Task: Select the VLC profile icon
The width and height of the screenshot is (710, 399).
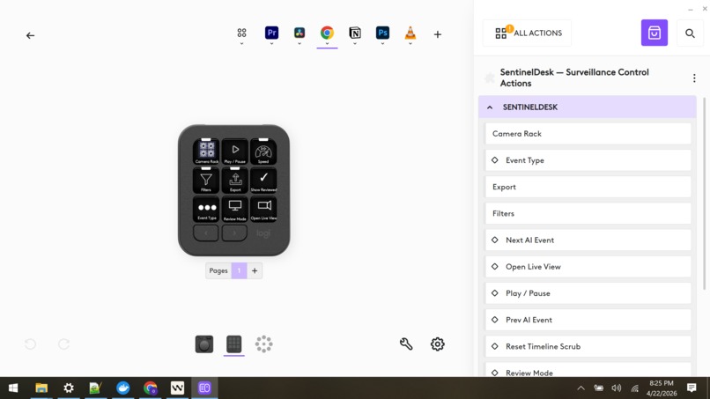Action: [x=410, y=33]
